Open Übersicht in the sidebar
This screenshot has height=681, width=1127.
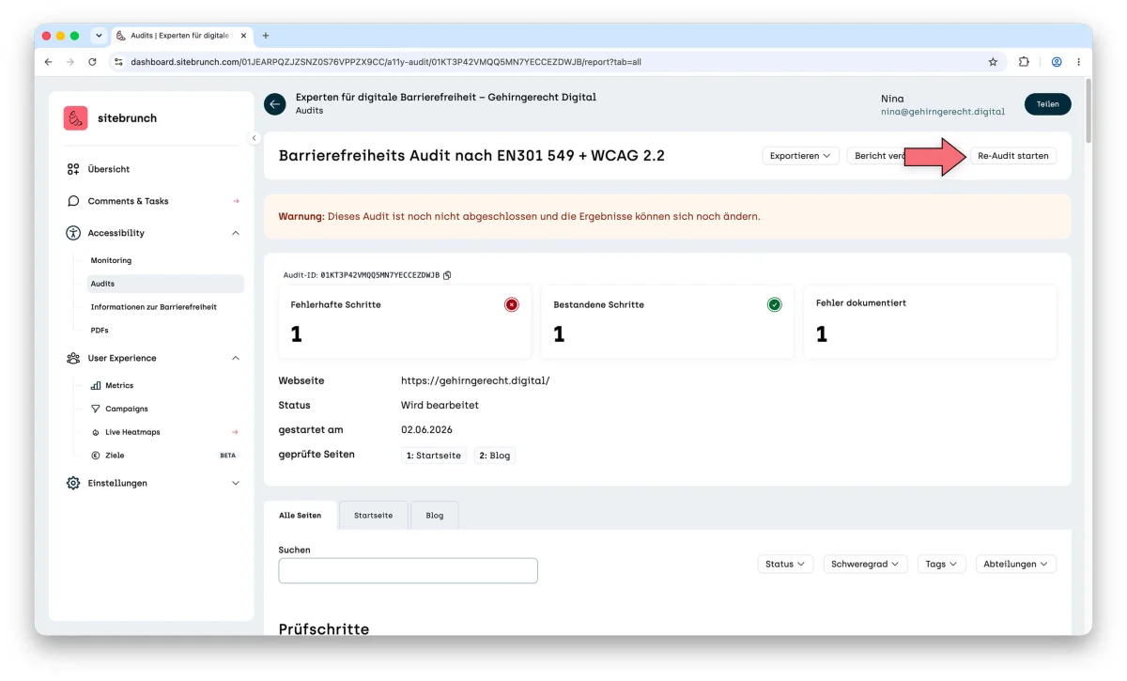[x=109, y=169]
